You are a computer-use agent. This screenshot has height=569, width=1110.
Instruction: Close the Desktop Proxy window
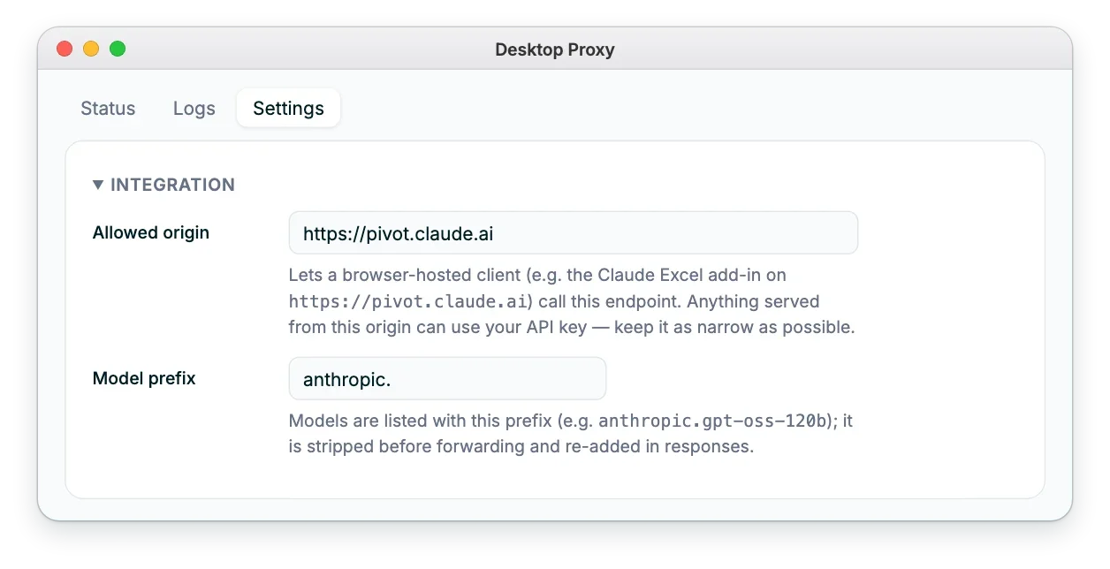[65, 49]
